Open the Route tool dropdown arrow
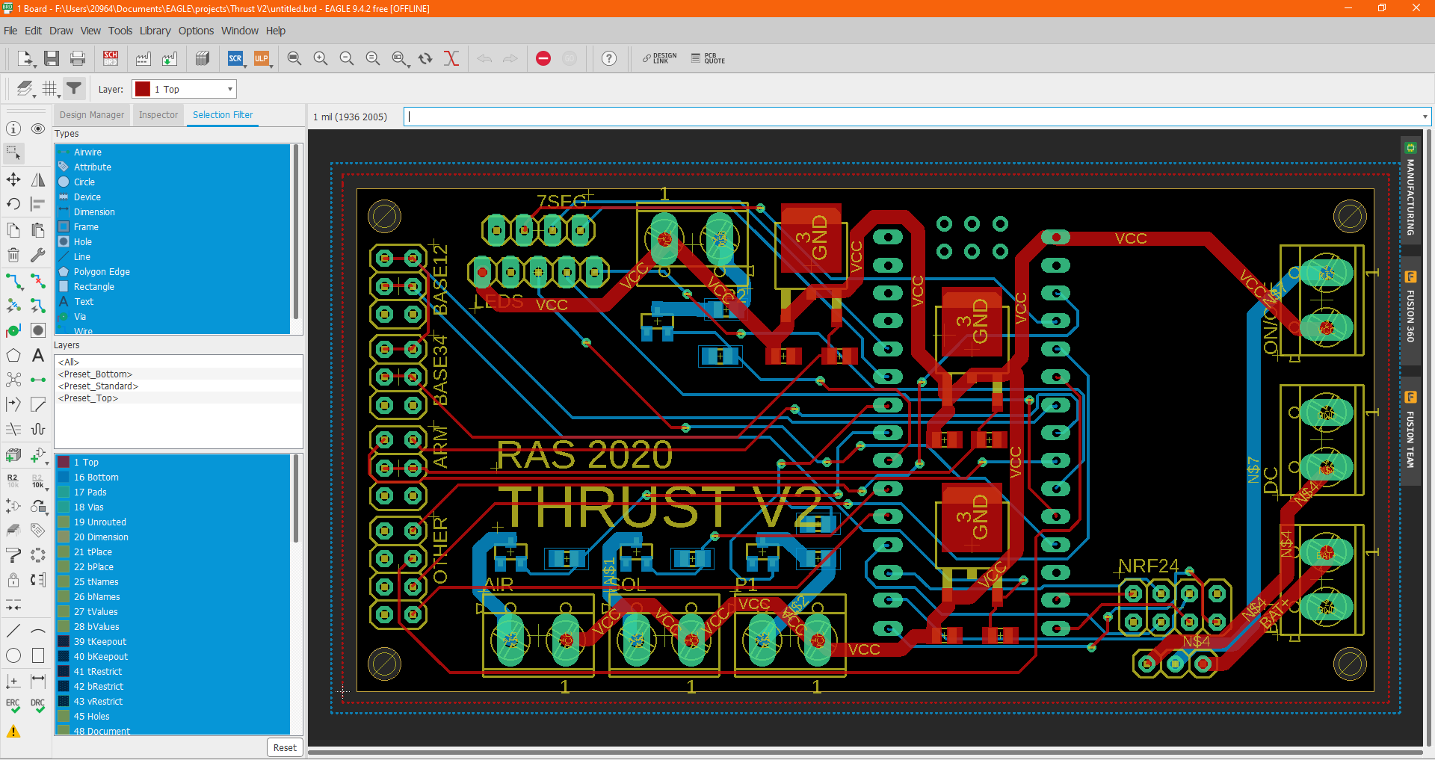This screenshot has height=760, width=1435. click(x=22, y=290)
